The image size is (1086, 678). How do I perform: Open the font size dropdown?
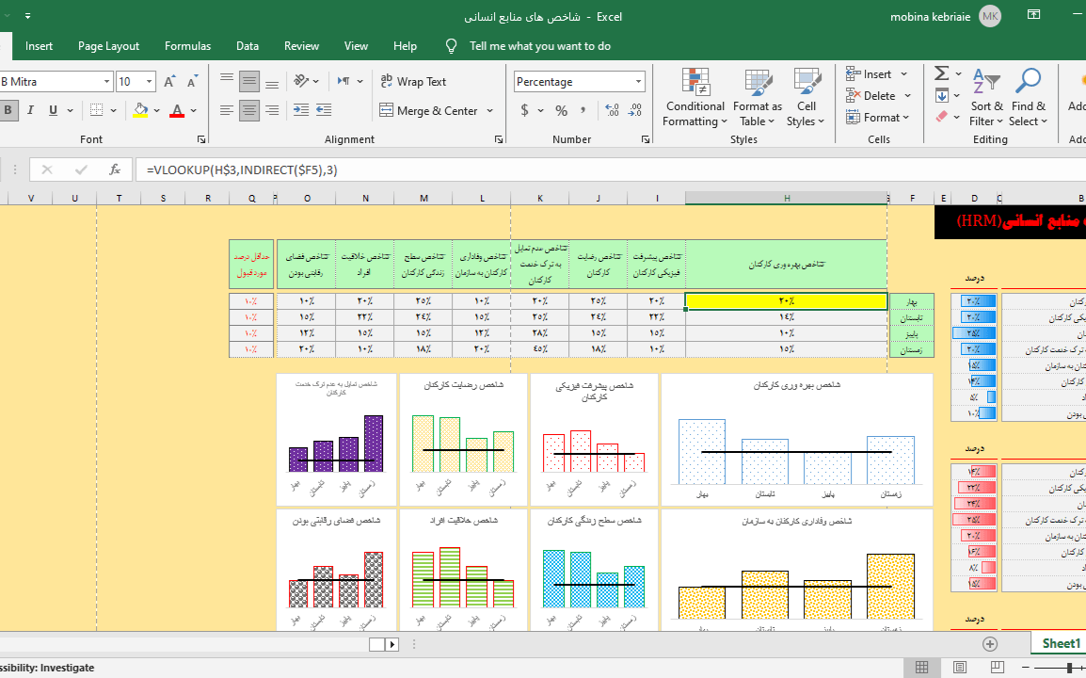pos(149,82)
